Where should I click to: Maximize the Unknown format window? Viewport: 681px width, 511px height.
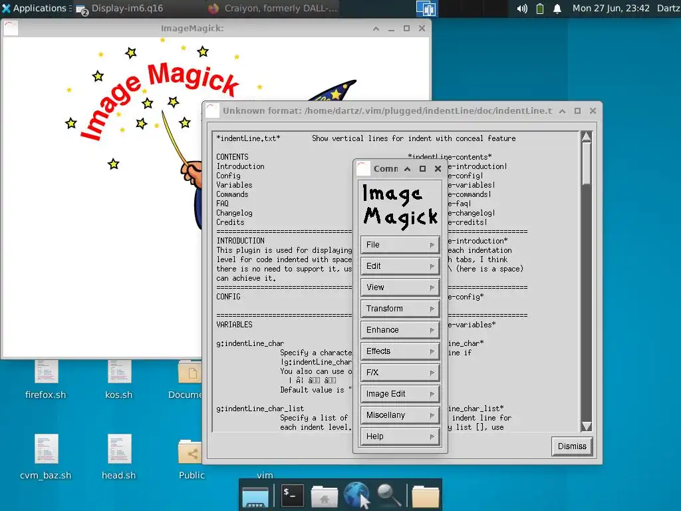[x=577, y=111]
